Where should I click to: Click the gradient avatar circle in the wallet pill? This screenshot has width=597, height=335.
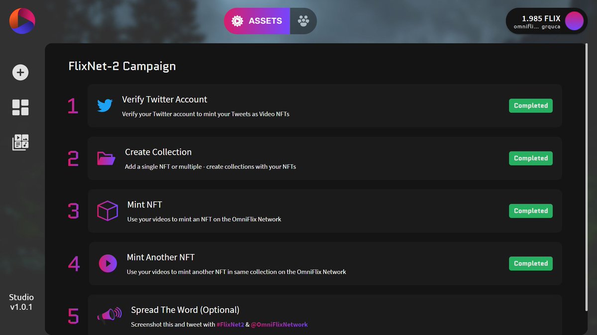(573, 21)
